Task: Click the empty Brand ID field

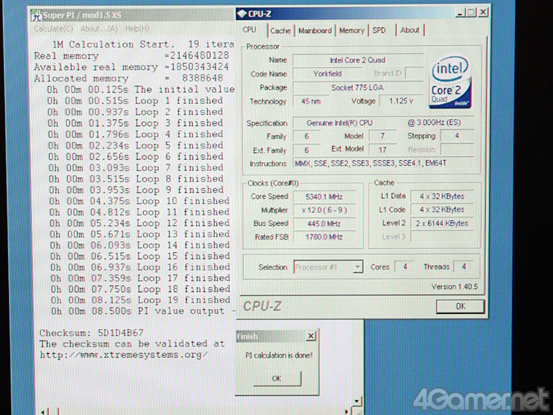Action: 414,73
